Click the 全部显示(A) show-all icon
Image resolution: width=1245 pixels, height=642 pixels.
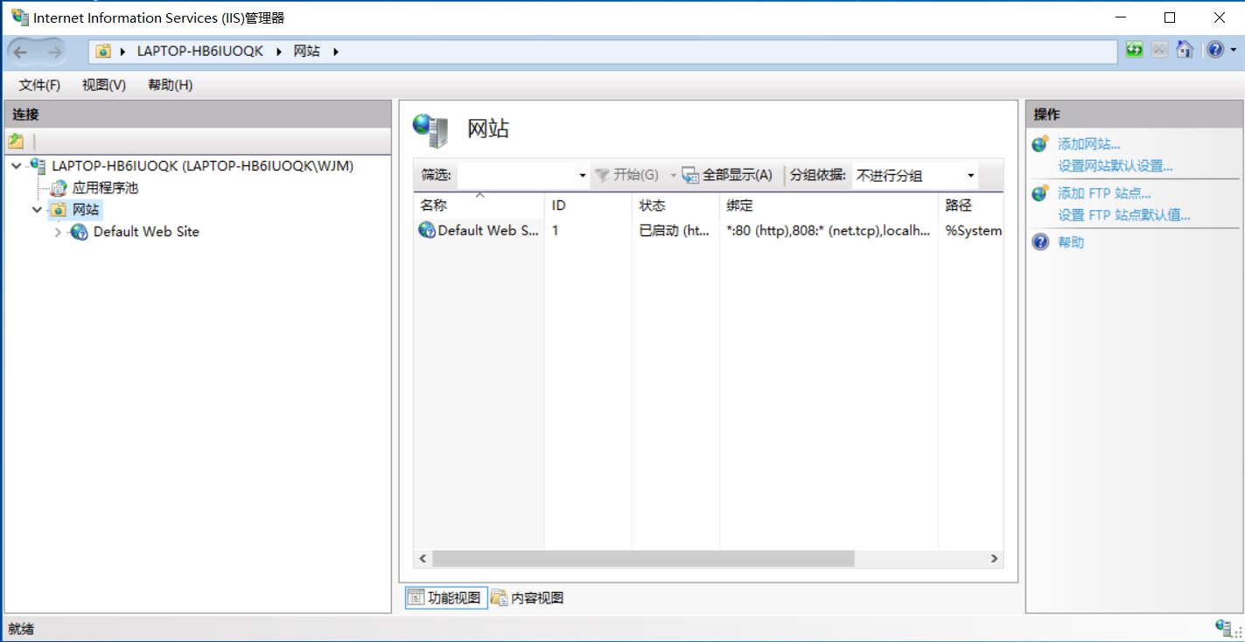pyautogui.click(x=690, y=175)
